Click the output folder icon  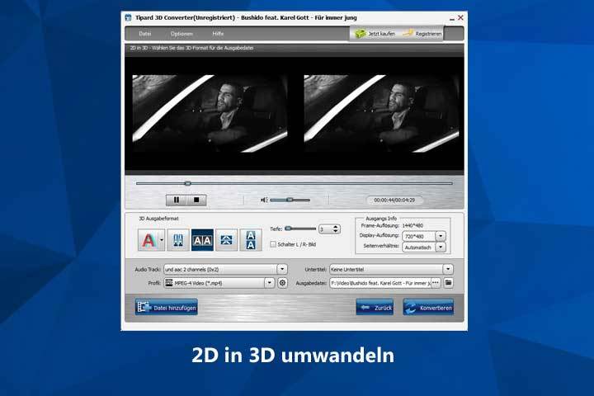tap(449, 283)
